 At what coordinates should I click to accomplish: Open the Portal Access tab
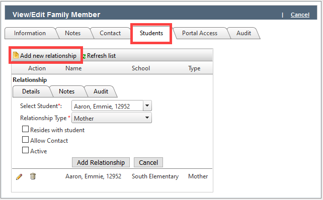(x=200, y=33)
